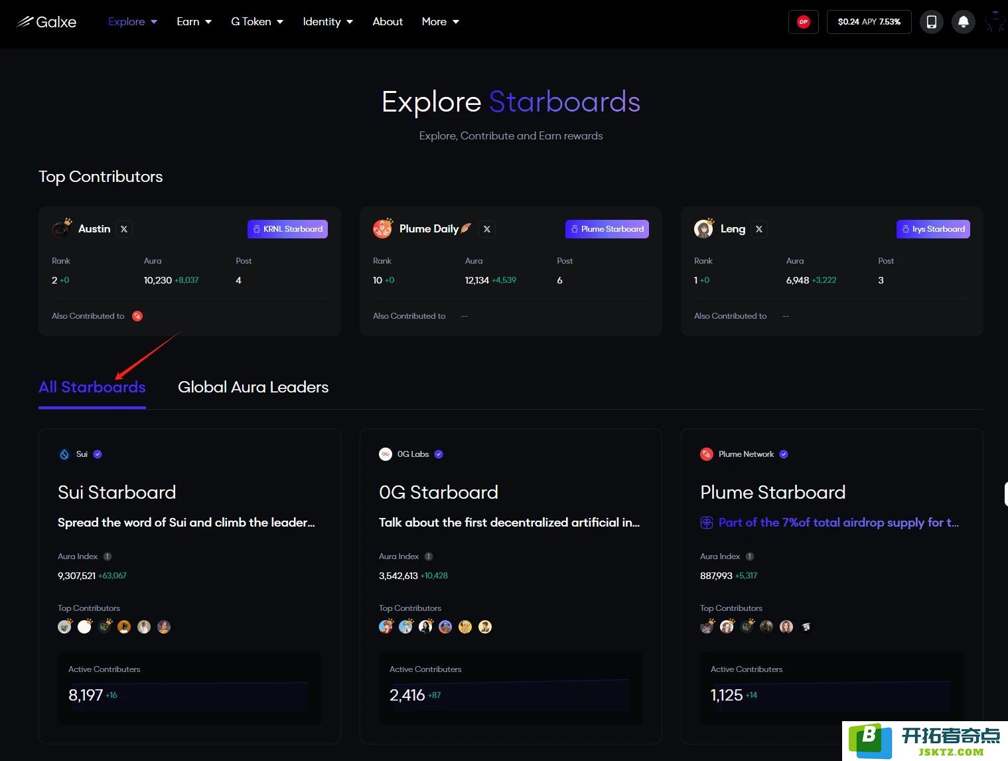This screenshot has width=1008, height=761.
Task: Click the Plume Network project logo
Action: point(707,454)
